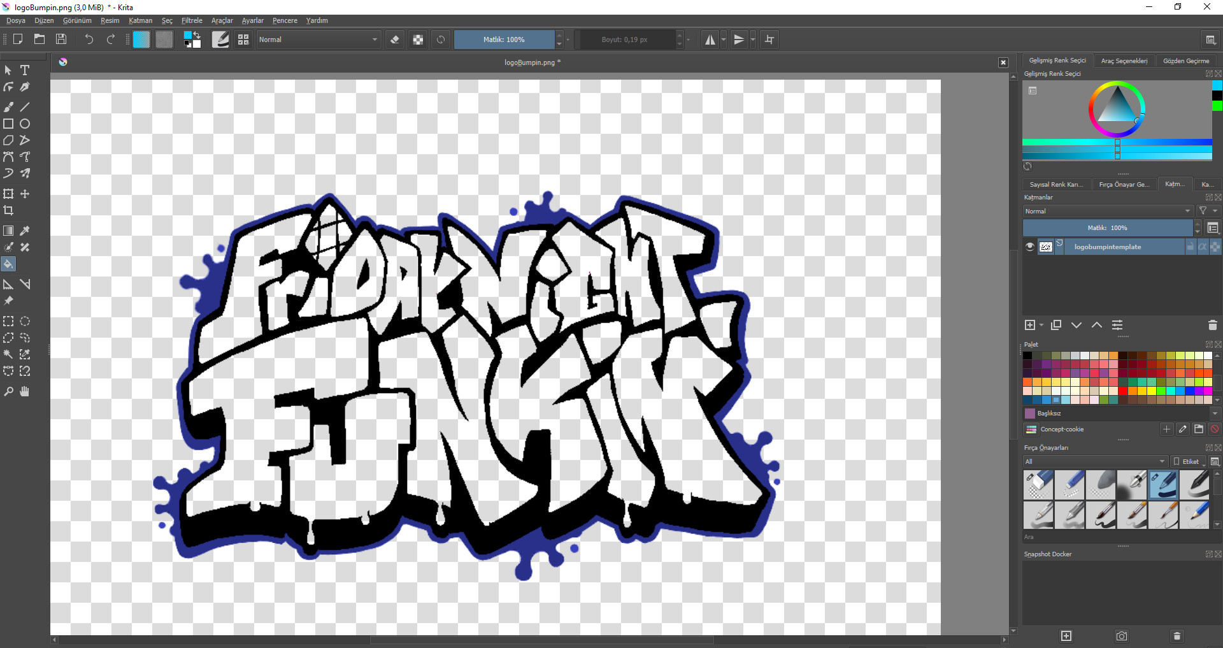Open the Araç Seçenekleri panel
1223x648 pixels.
1125,60
